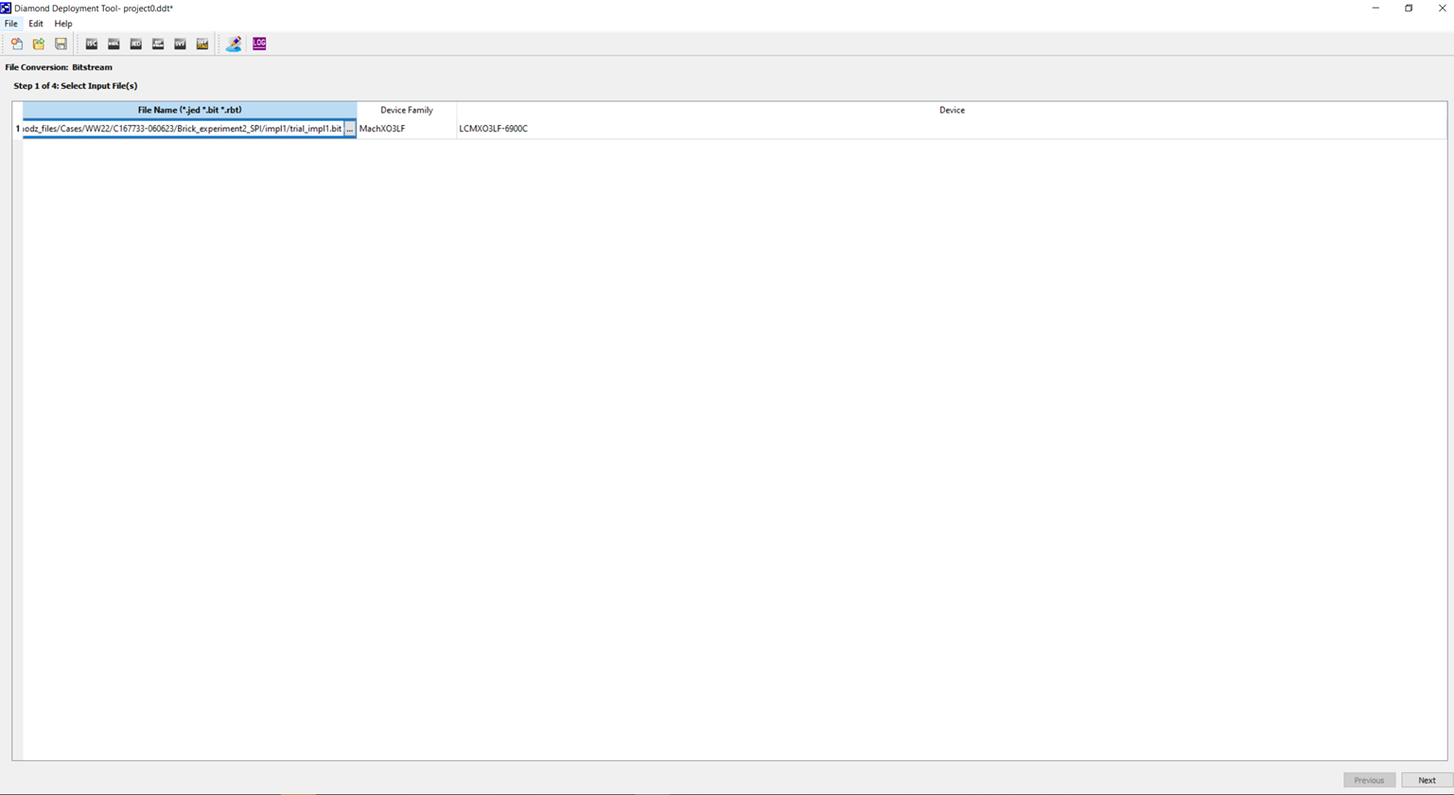Click the BIT bitstream toolbar icon

coord(158,44)
